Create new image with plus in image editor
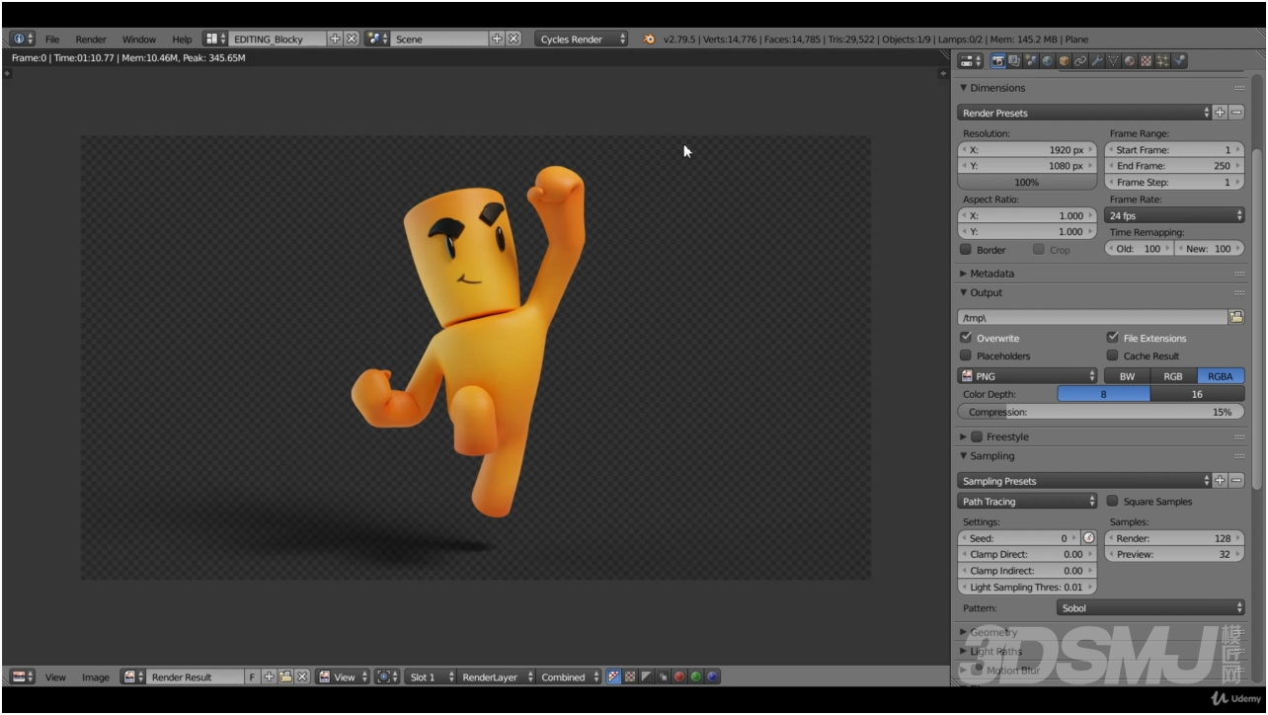The image size is (1268, 715). (269, 677)
